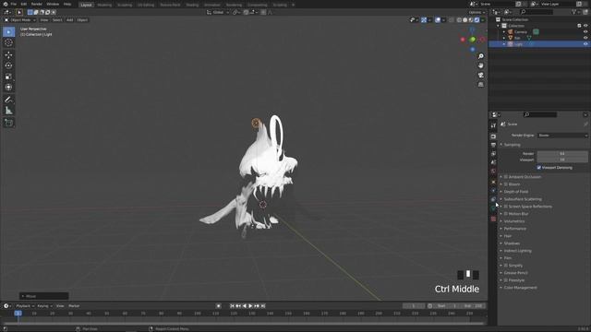The image size is (591, 332).
Task: Enable Screen Space Reflections checkbox
Action: pyautogui.click(x=506, y=207)
